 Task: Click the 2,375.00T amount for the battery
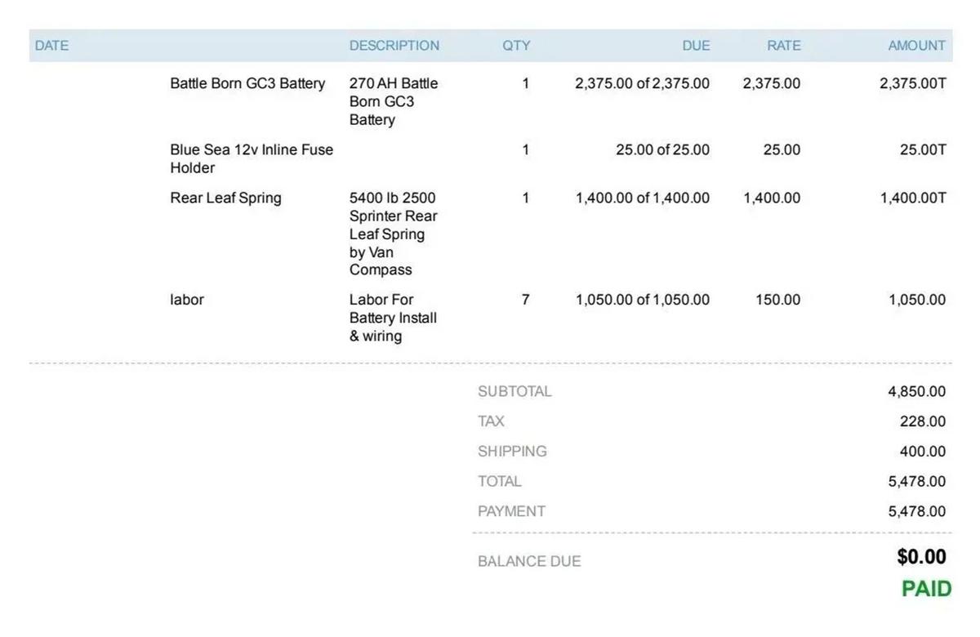[x=912, y=83]
